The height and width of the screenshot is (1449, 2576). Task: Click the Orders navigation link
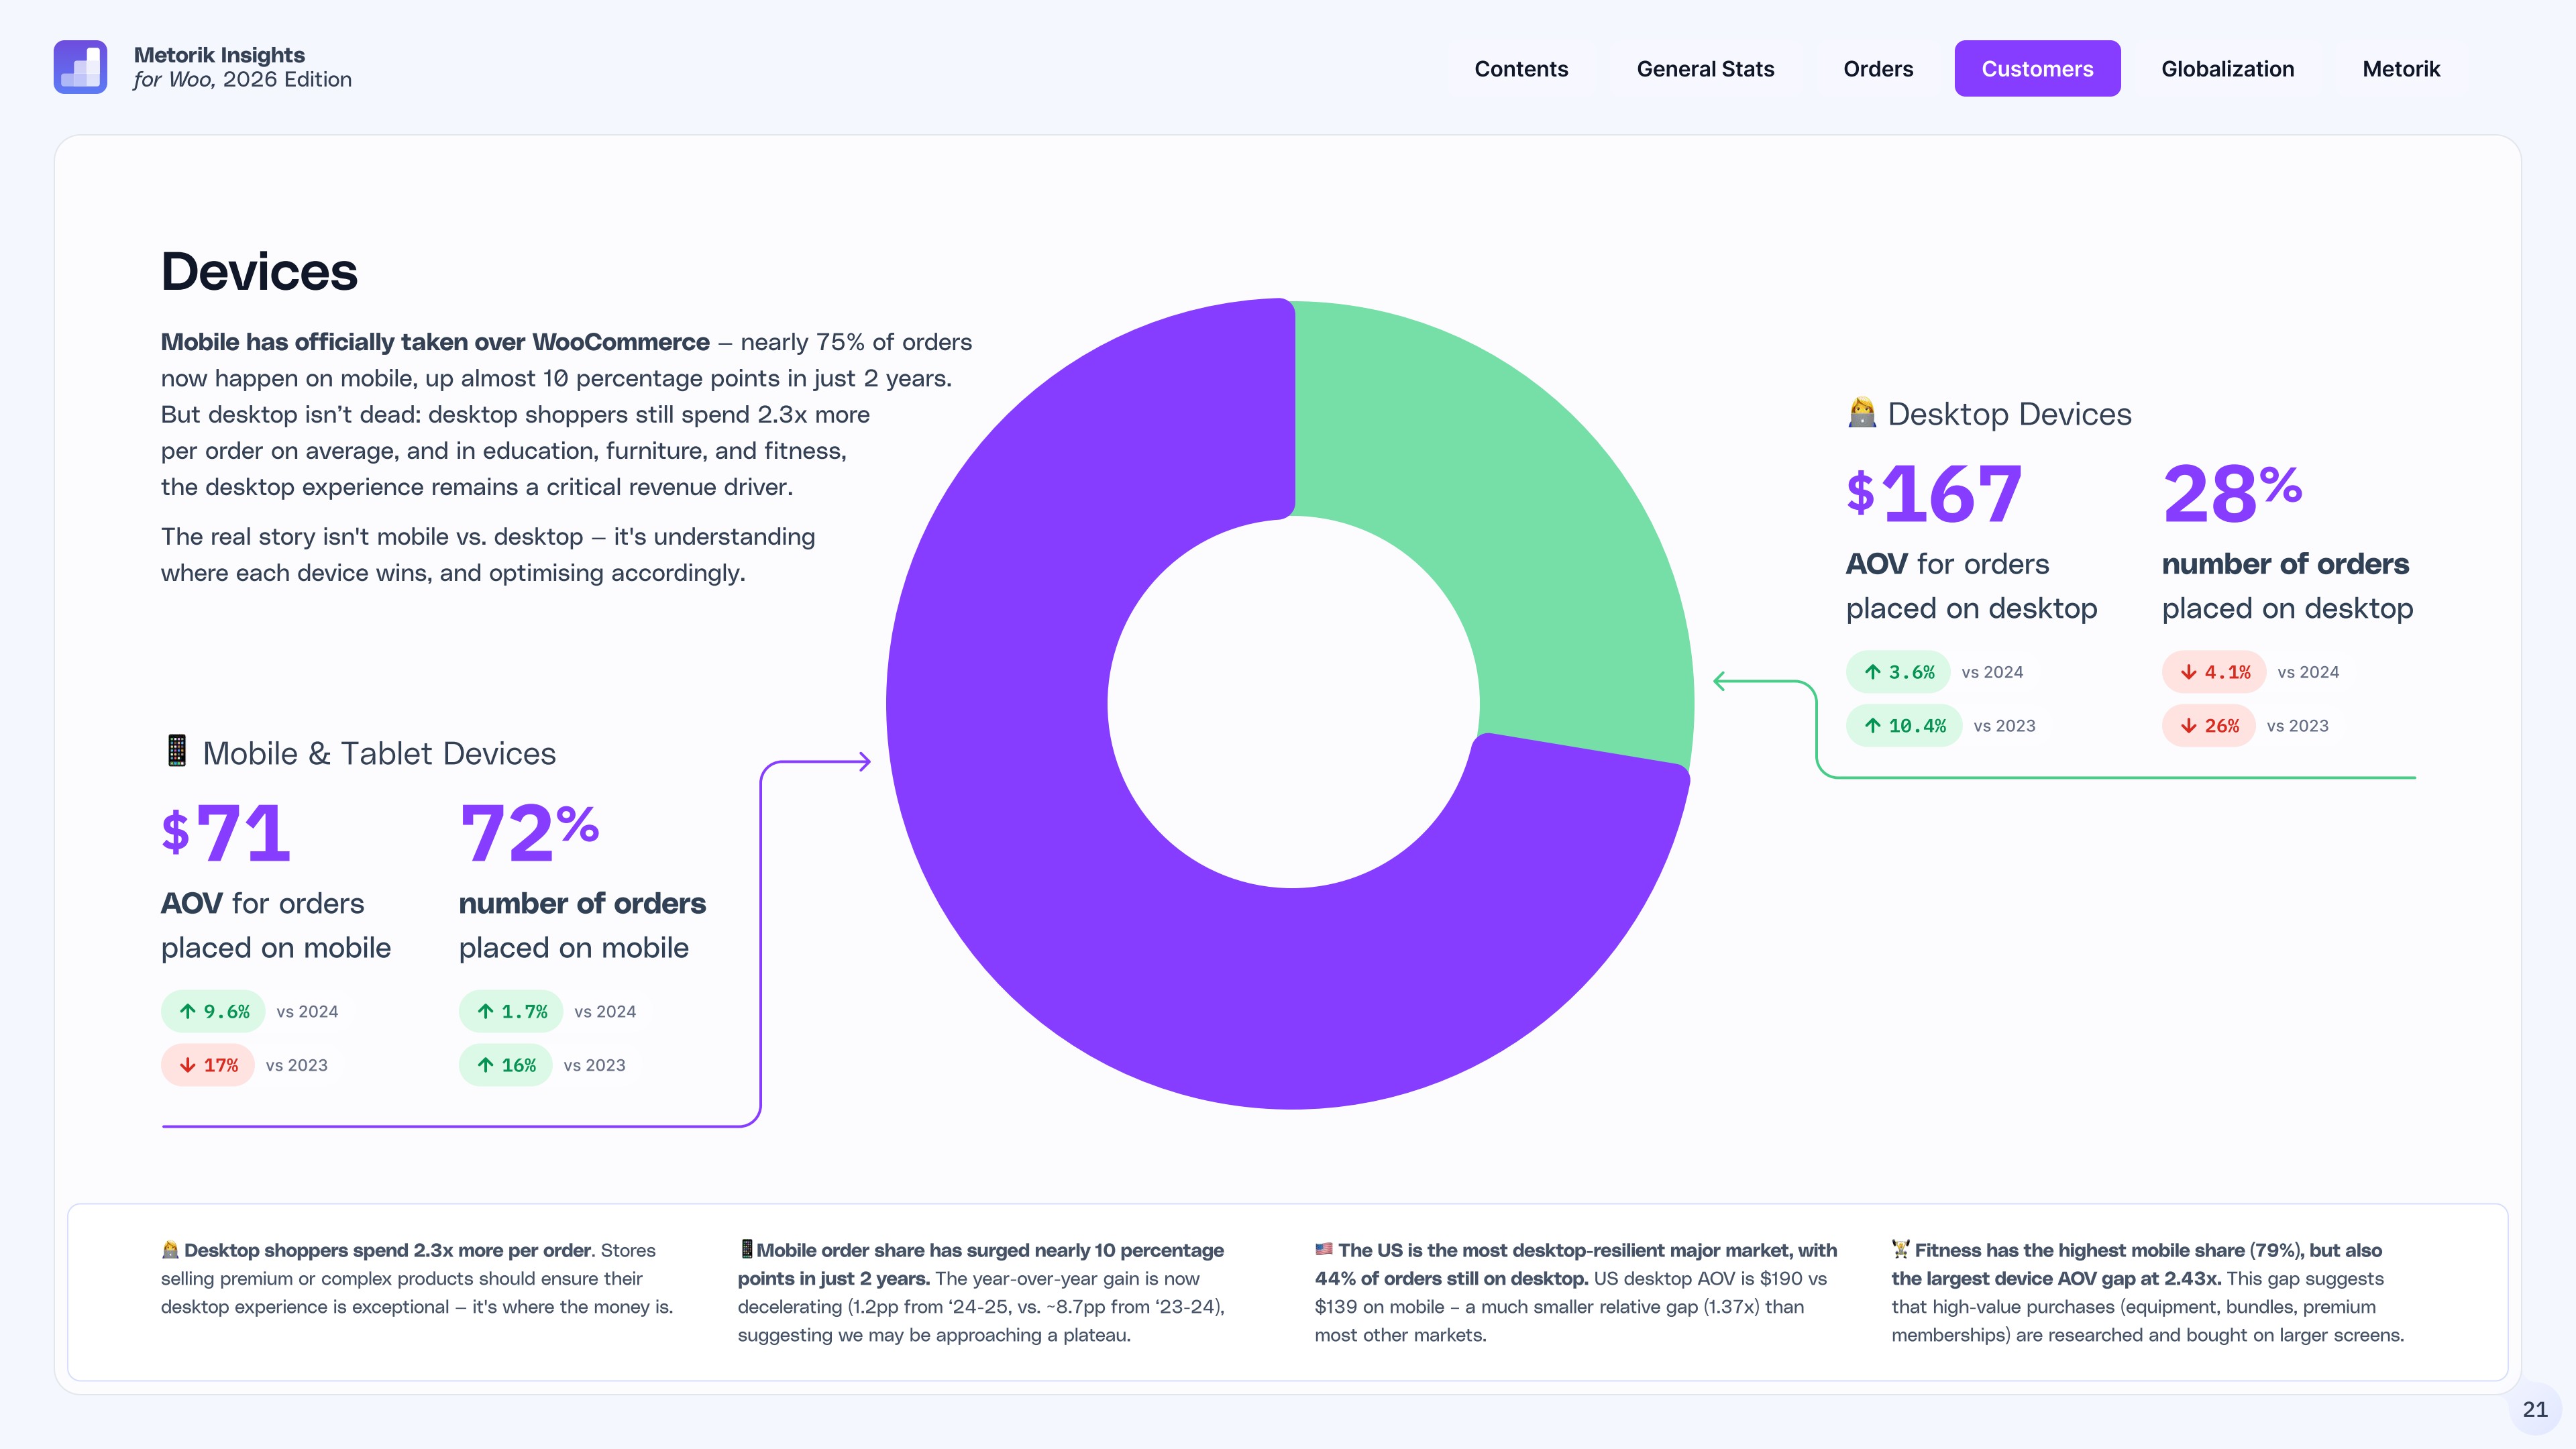(1878, 68)
